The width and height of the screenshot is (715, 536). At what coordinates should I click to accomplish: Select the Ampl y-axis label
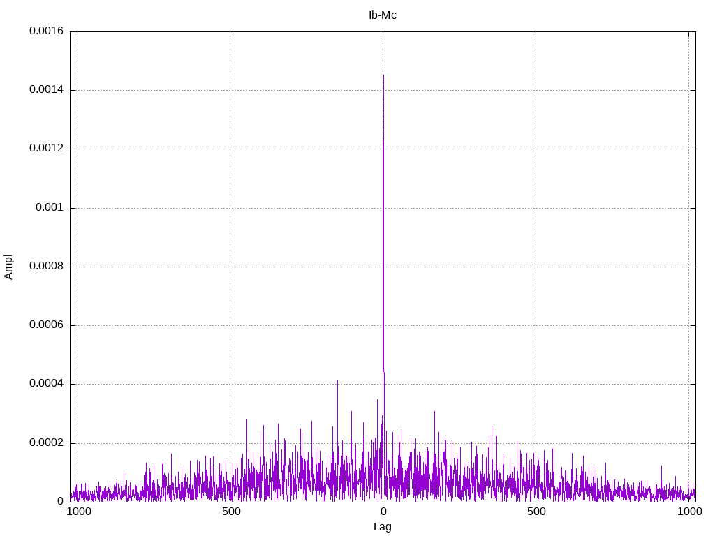[x=8, y=267]
